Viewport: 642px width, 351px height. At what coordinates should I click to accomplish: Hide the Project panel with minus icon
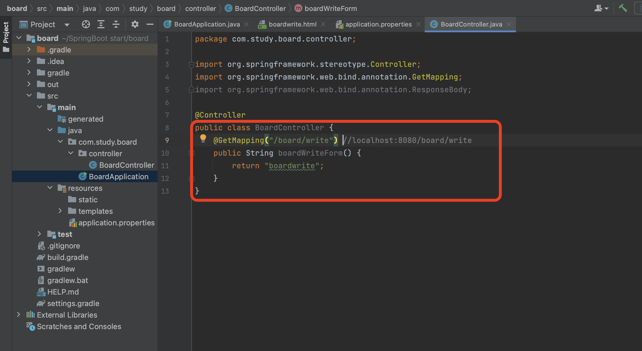point(150,24)
